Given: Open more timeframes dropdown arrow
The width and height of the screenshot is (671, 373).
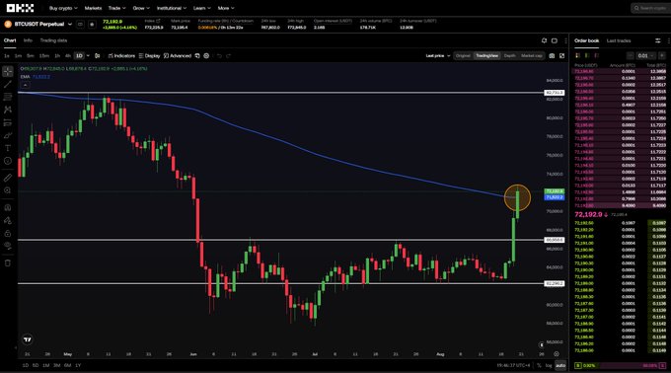Looking at the screenshot, I should point(88,55).
